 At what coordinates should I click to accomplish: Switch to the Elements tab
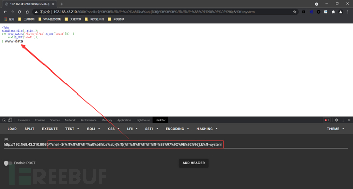click(x=24, y=120)
